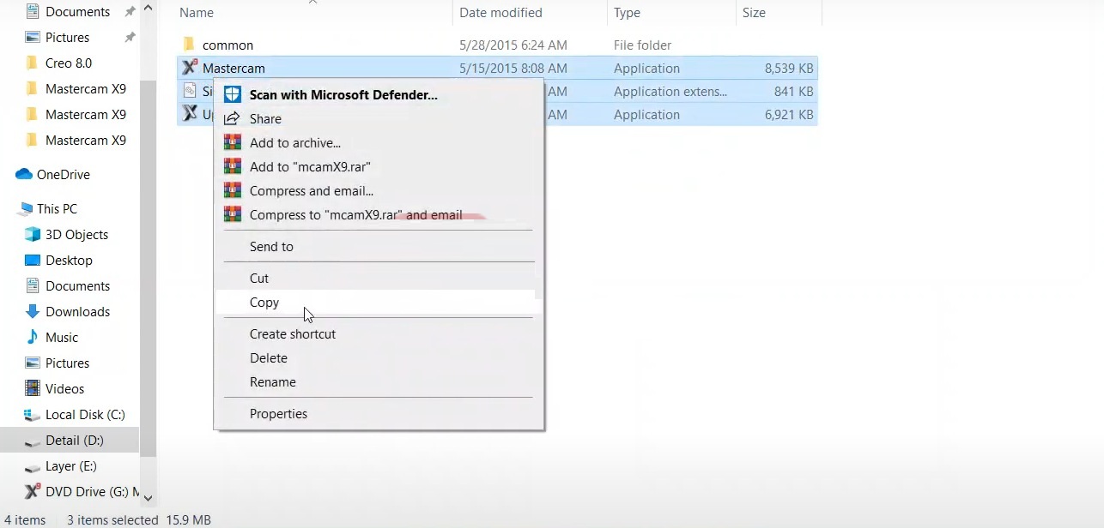This screenshot has width=1104, height=528.
Task: Choose Cut from the context menu
Action: (259, 279)
